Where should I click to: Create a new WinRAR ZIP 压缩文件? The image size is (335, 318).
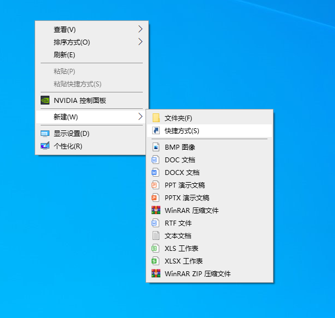(x=209, y=273)
